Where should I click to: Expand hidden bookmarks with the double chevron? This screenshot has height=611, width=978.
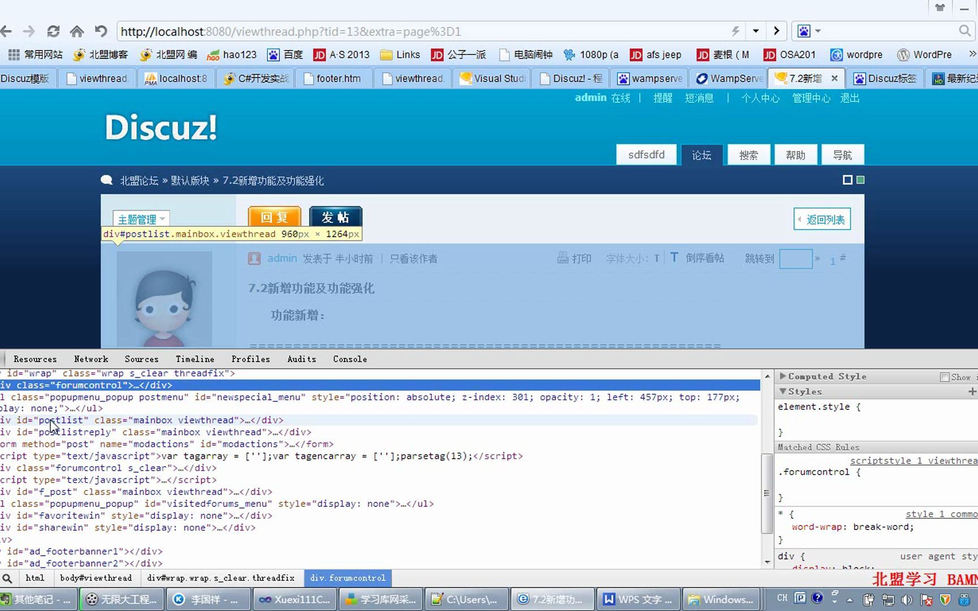click(x=972, y=54)
